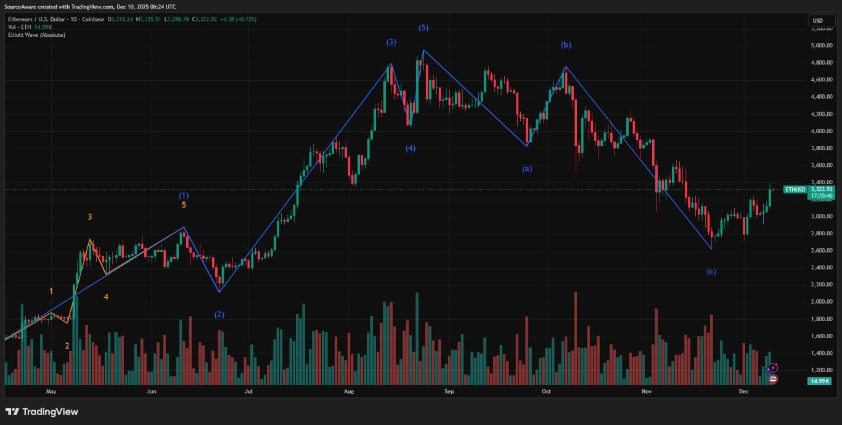
Task: Click the ETHUSD price label on the price scale
Action: (795, 190)
